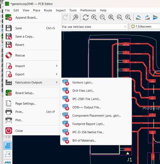The image size is (160, 164).
Task: Click the Redo toolbar arrow
Action: coord(66,18)
